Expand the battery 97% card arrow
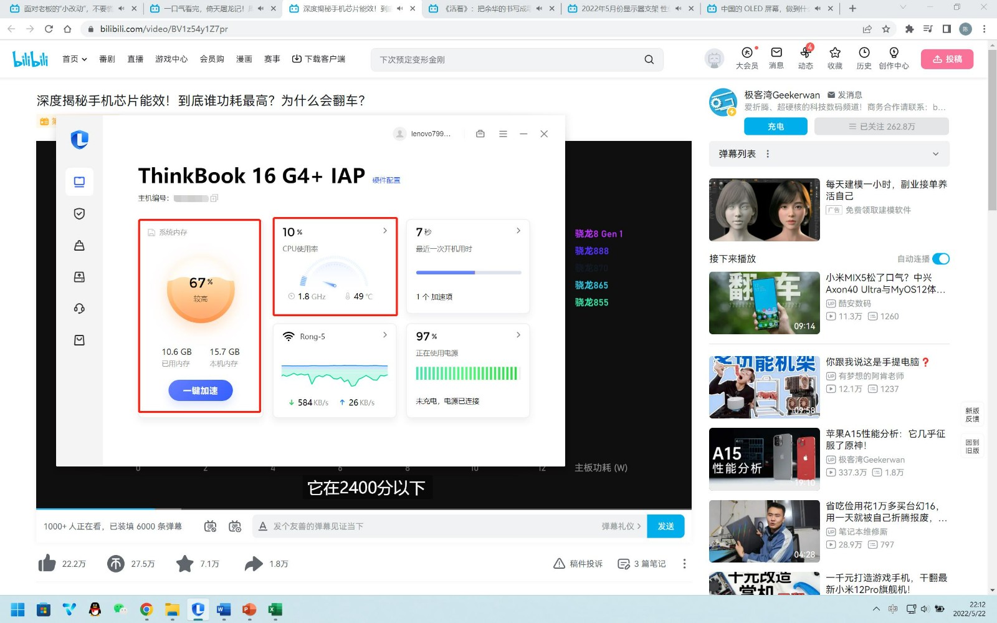This screenshot has width=997, height=623. (x=518, y=335)
